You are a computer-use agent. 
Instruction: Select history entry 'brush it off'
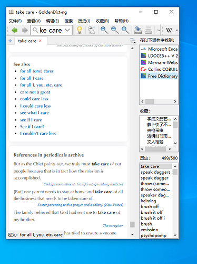pos(152,212)
